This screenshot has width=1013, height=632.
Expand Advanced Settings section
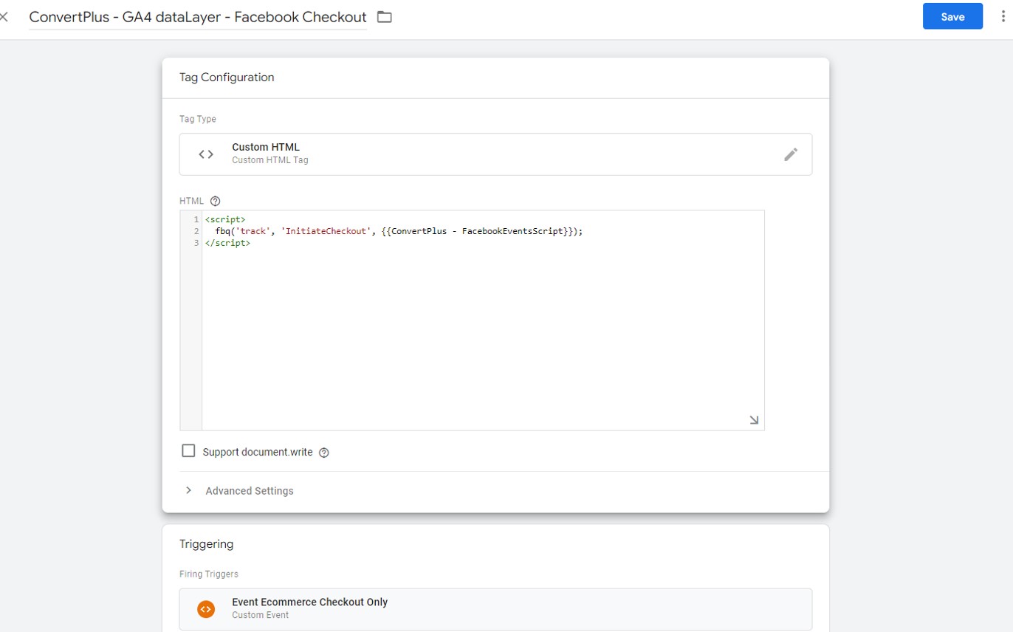(188, 490)
